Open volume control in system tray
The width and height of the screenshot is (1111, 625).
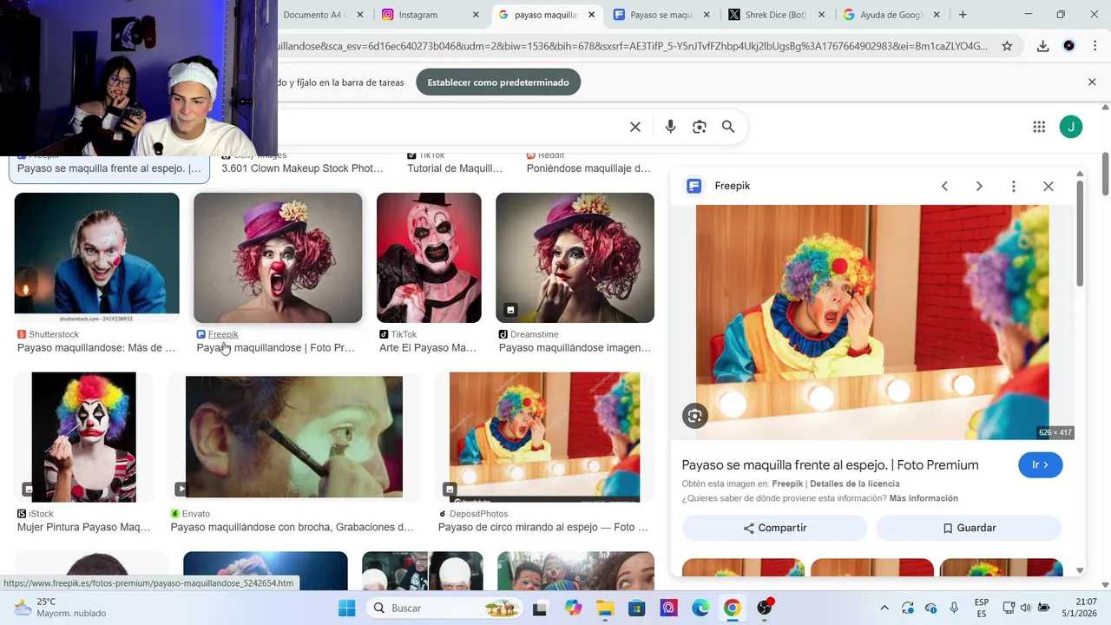point(1026,608)
